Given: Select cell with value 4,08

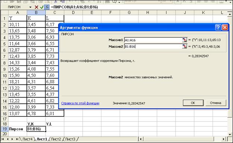Looking at the screenshot, I should click(36, 69).
